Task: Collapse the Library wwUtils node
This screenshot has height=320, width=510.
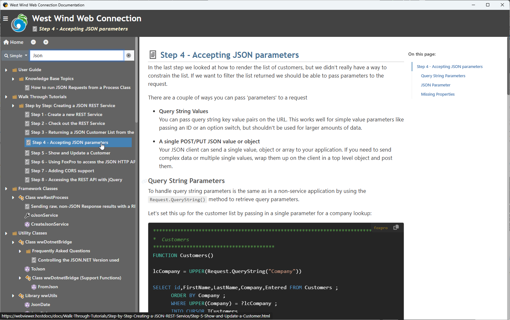Action: [13, 296]
